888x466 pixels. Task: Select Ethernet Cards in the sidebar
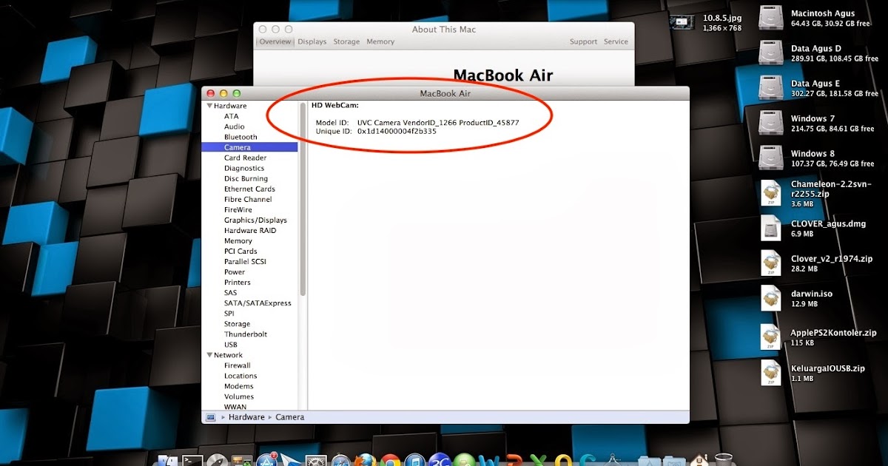(250, 189)
